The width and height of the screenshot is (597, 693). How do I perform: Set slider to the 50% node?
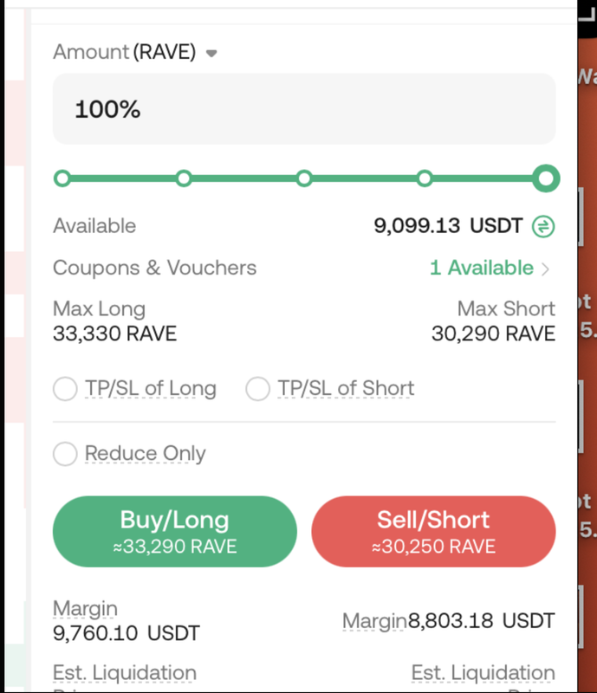coord(304,178)
